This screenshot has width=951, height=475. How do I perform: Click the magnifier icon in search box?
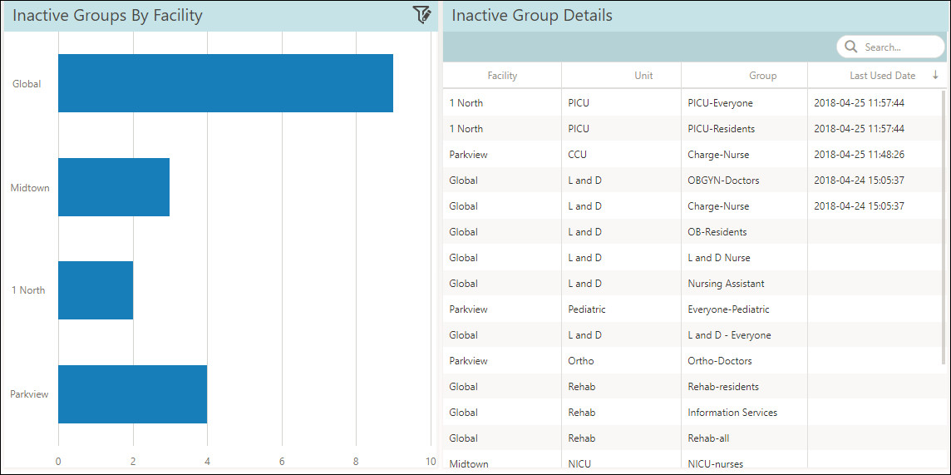(x=850, y=47)
